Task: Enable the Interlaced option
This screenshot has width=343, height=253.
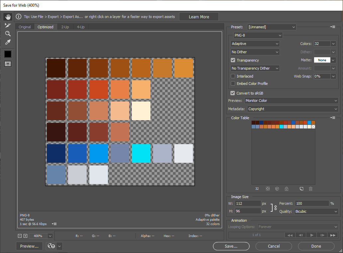Action: click(x=233, y=76)
